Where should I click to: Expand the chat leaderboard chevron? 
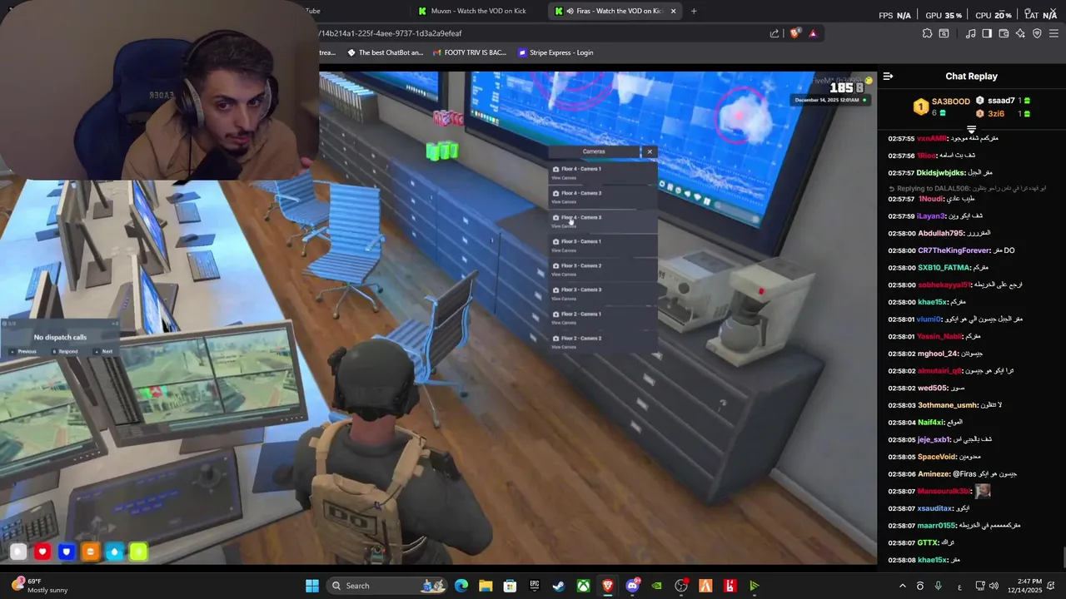point(971,130)
